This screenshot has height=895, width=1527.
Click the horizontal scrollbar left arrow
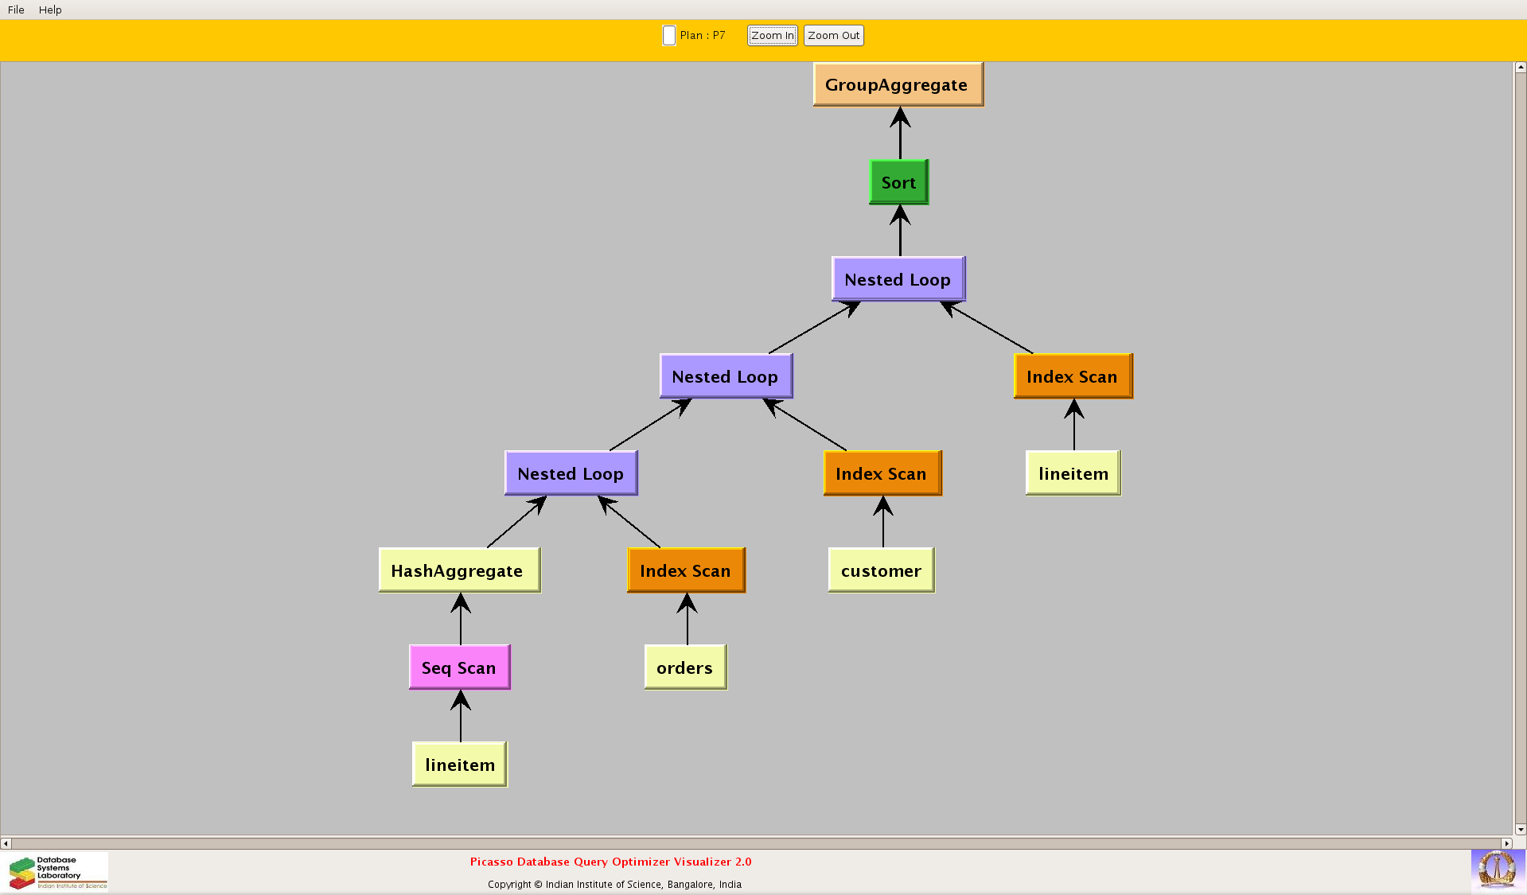(x=6, y=843)
